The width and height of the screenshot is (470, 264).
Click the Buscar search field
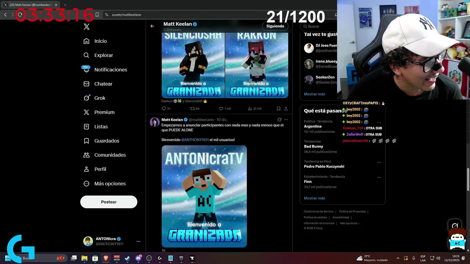319,26
